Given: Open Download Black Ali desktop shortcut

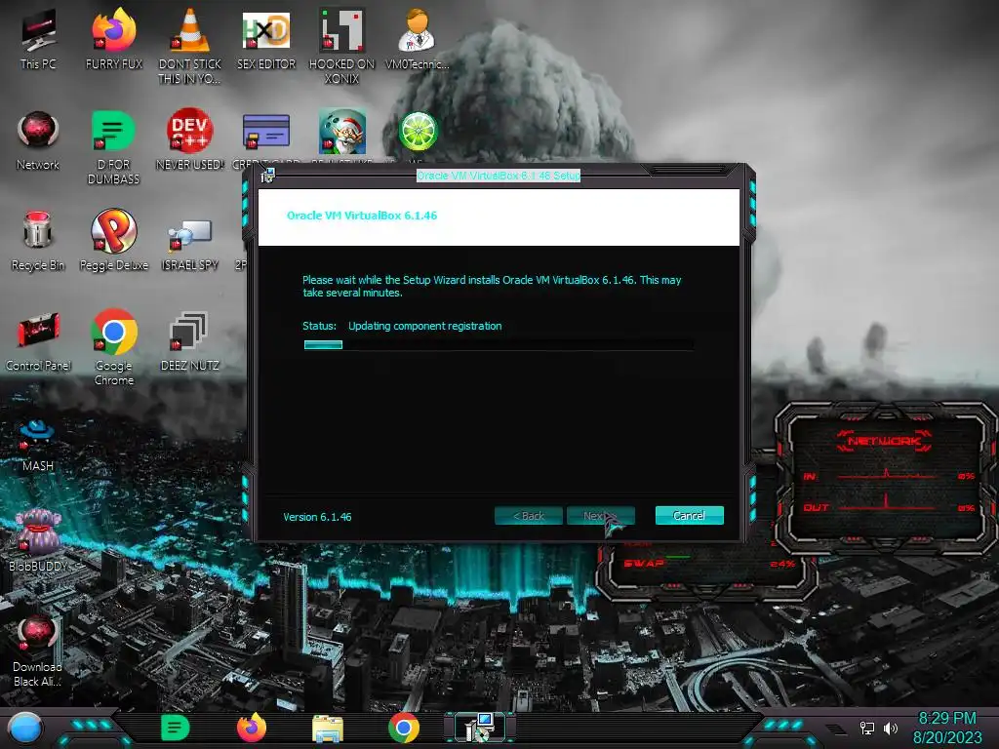Looking at the screenshot, I should tap(38, 650).
